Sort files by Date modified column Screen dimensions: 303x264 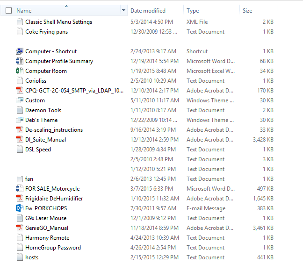148,10
